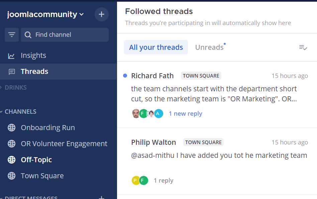317x199 pixels.
Task: Open the 1 reply link on Philip's thread
Action: point(163,181)
